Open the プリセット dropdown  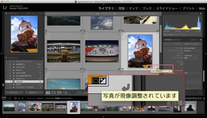click(x=192, y=44)
